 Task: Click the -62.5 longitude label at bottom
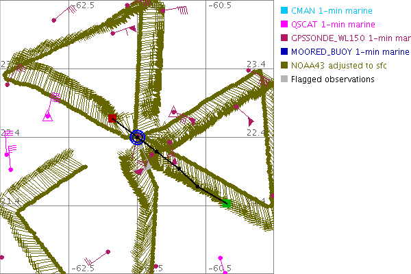tap(86, 268)
